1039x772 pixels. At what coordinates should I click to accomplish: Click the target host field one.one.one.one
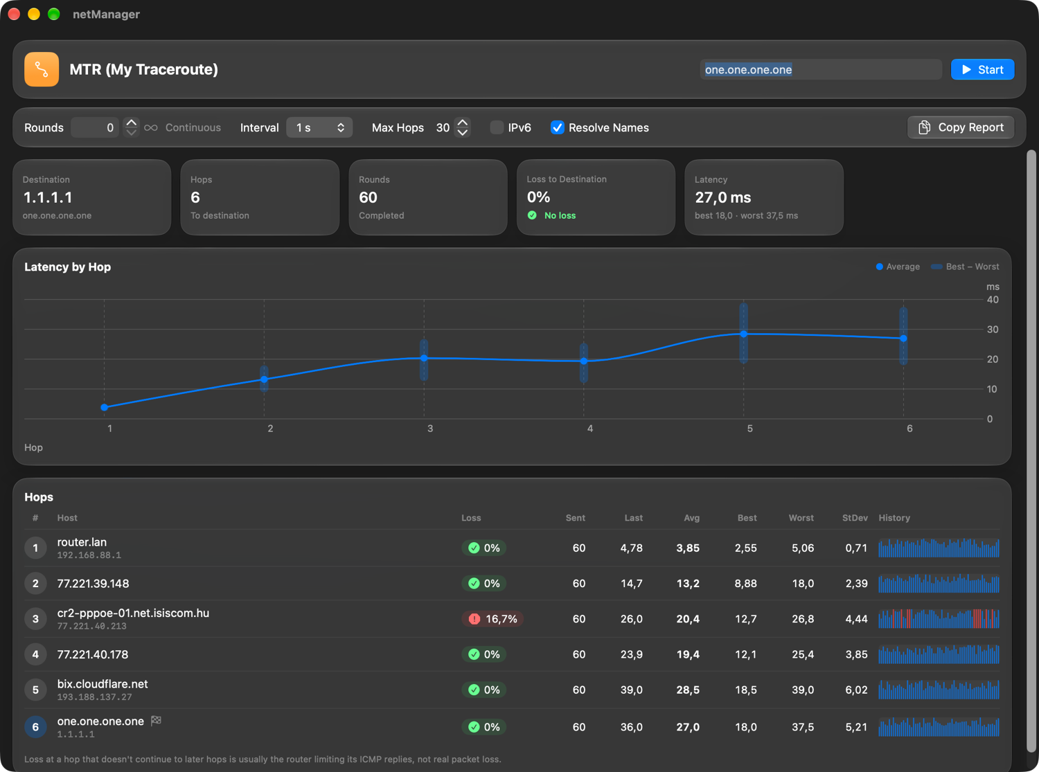point(821,69)
